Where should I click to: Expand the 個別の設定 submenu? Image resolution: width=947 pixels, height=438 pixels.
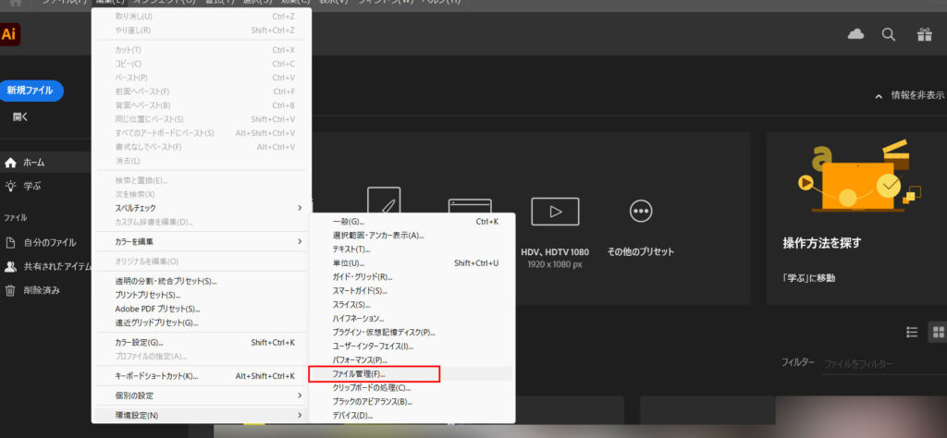pyautogui.click(x=201, y=395)
